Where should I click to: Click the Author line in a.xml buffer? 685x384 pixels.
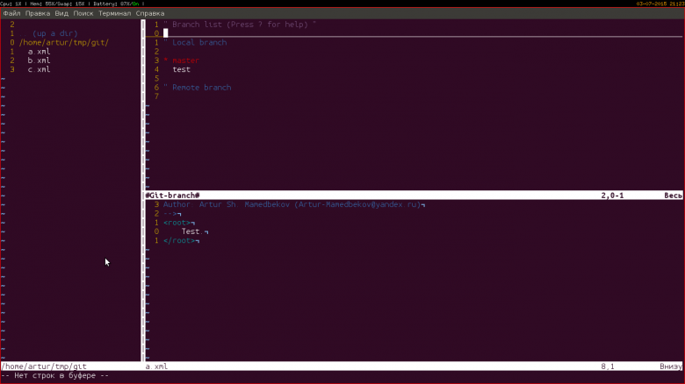click(x=294, y=204)
